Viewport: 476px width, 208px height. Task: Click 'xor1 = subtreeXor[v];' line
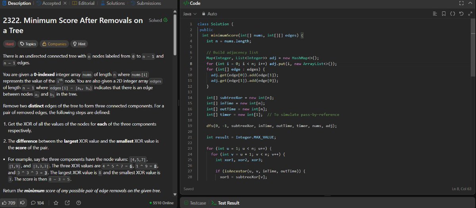pos(244,177)
